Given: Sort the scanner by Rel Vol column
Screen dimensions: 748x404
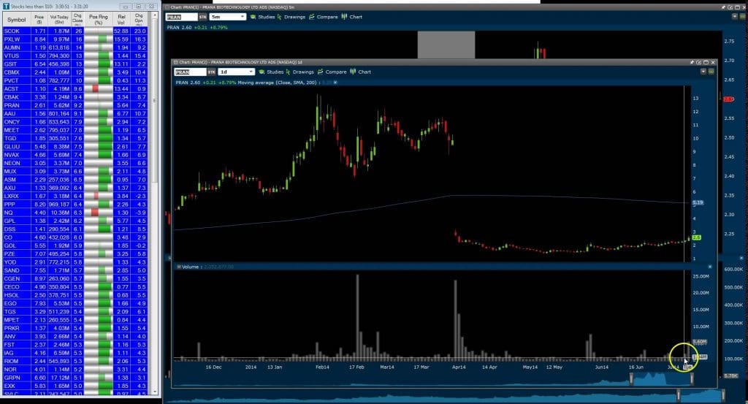Looking at the screenshot, I should [x=121, y=20].
